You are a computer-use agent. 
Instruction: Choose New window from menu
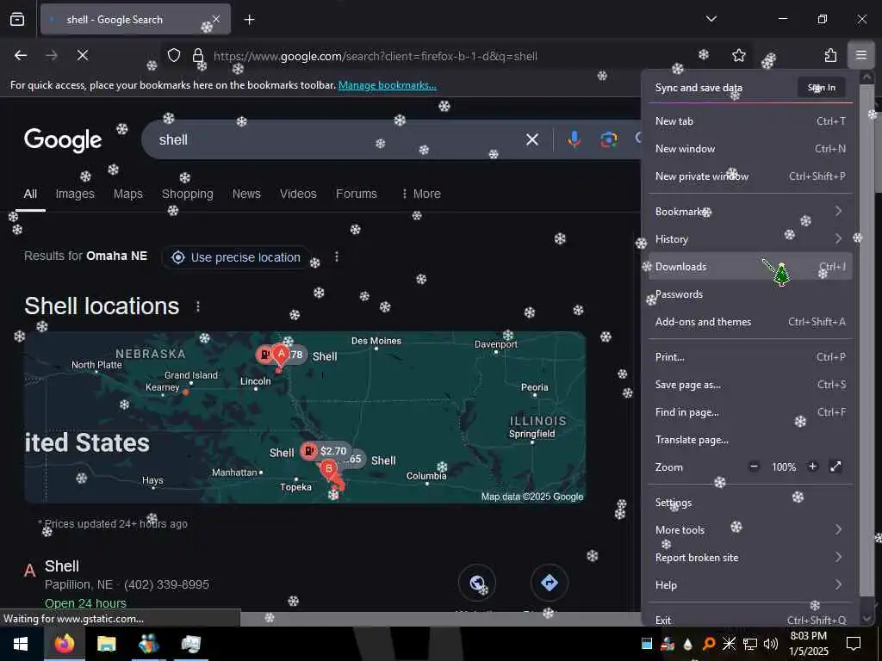(x=750, y=148)
